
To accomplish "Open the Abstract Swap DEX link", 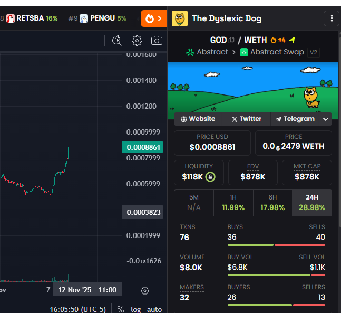I will click(272, 52).
